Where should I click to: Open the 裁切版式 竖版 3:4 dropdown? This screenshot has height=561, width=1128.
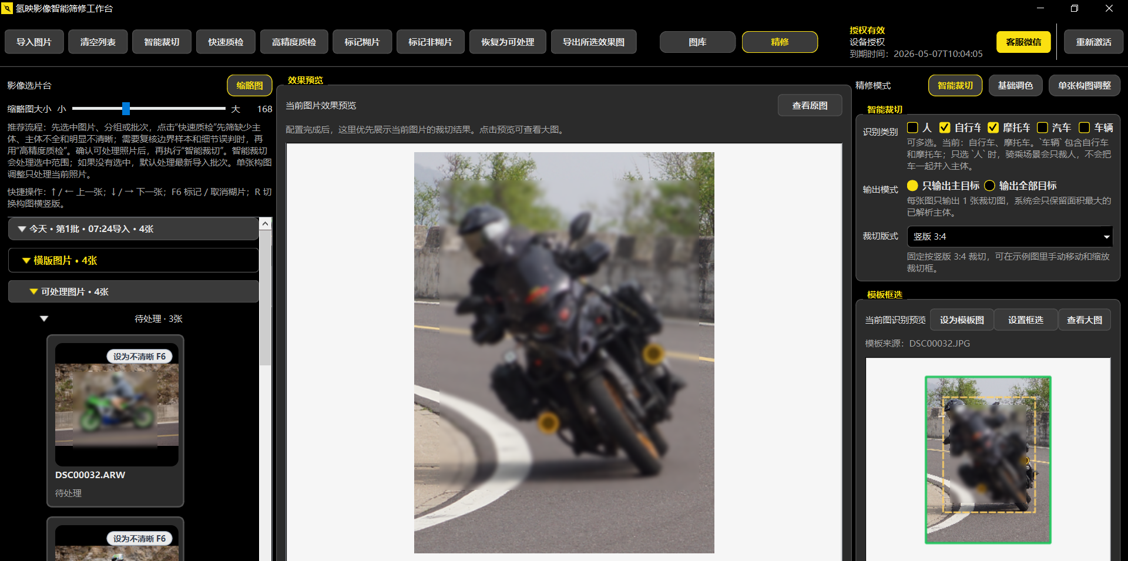(x=1010, y=237)
